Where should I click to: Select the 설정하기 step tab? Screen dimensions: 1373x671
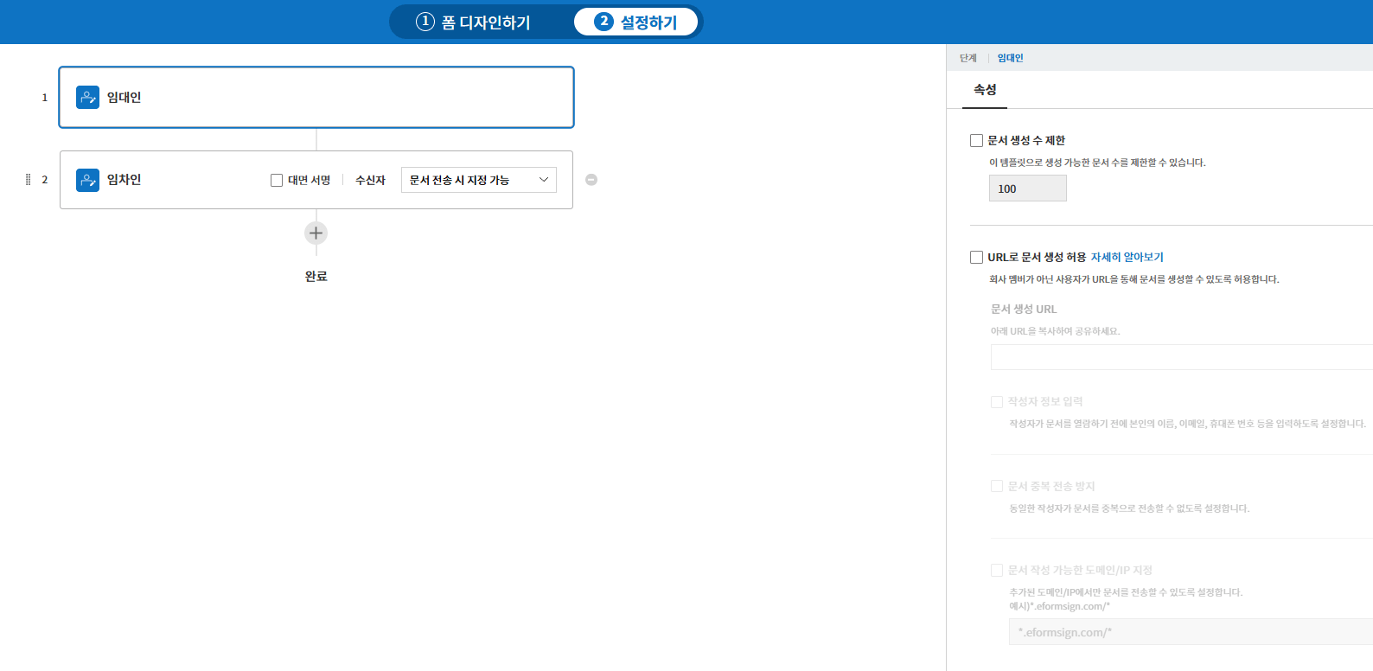coord(636,22)
